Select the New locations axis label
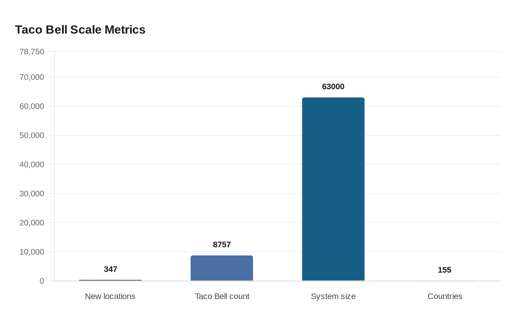523x328 pixels. click(x=110, y=296)
